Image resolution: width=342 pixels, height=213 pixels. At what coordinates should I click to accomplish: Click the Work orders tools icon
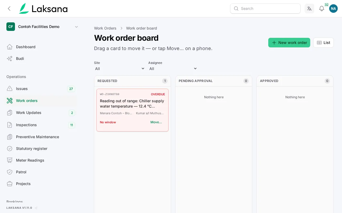pos(10,101)
